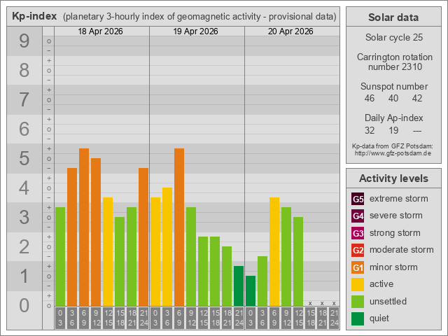Click the G5 extreme storm legend icon
The width and height of the screenshot is (448, 336).
click(x=358, y=199)
